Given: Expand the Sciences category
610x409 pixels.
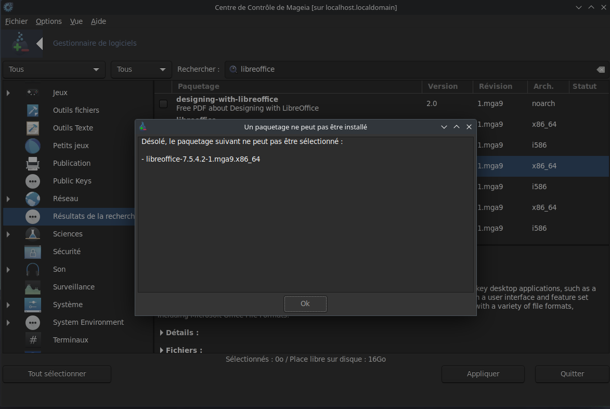Looking at the screenshot, I should pos(8,234).
